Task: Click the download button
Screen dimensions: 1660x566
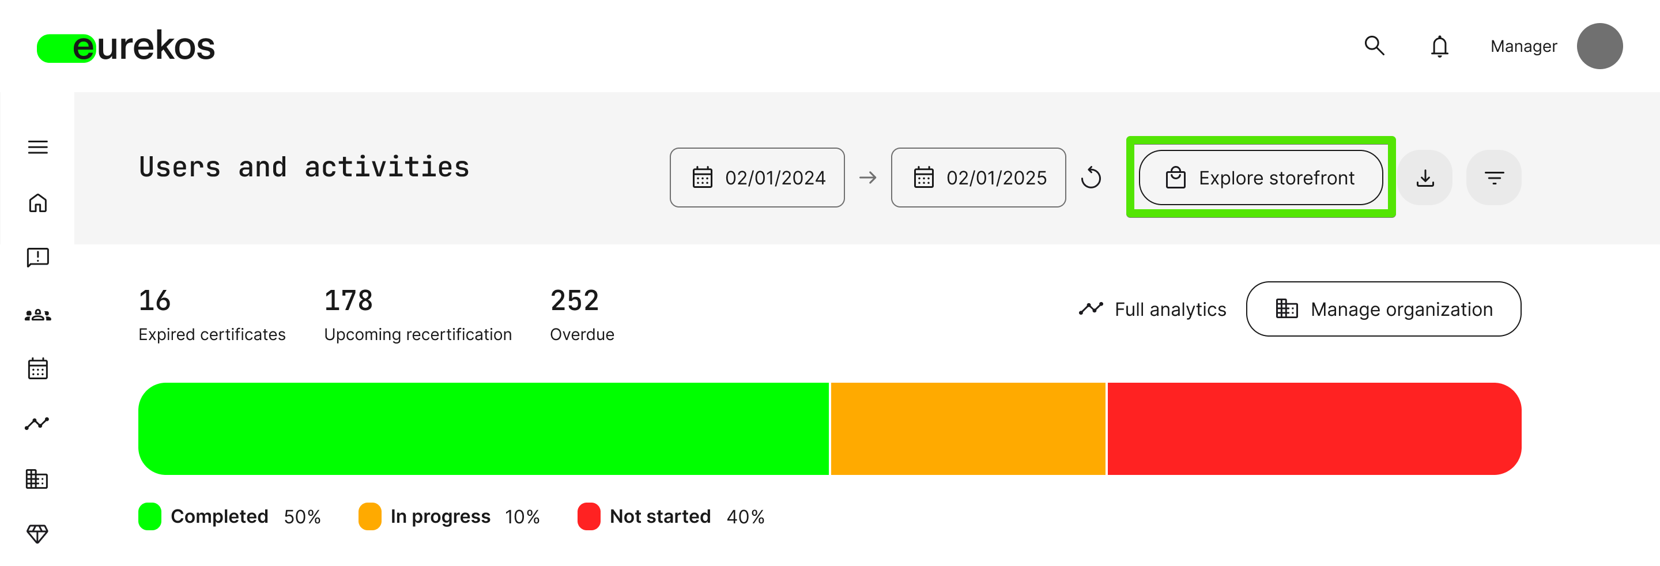Action: tap(1425, 178)
